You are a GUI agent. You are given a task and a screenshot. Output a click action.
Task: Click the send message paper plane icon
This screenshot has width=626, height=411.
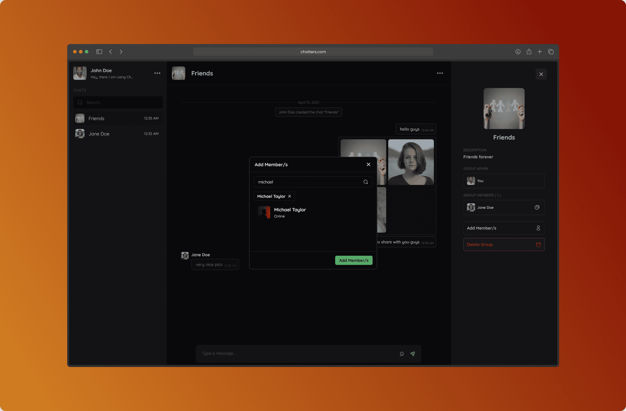[x=413, y=354]
